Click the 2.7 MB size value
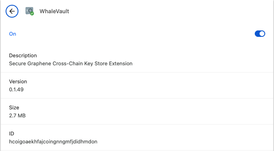The image size is (274, 151). click(17, 115)
